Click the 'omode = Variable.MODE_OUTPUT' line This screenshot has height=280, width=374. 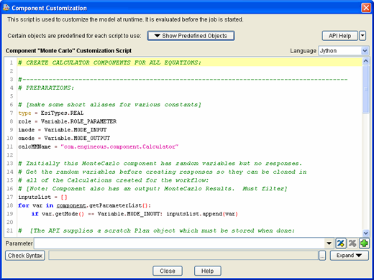pos(64,138)
